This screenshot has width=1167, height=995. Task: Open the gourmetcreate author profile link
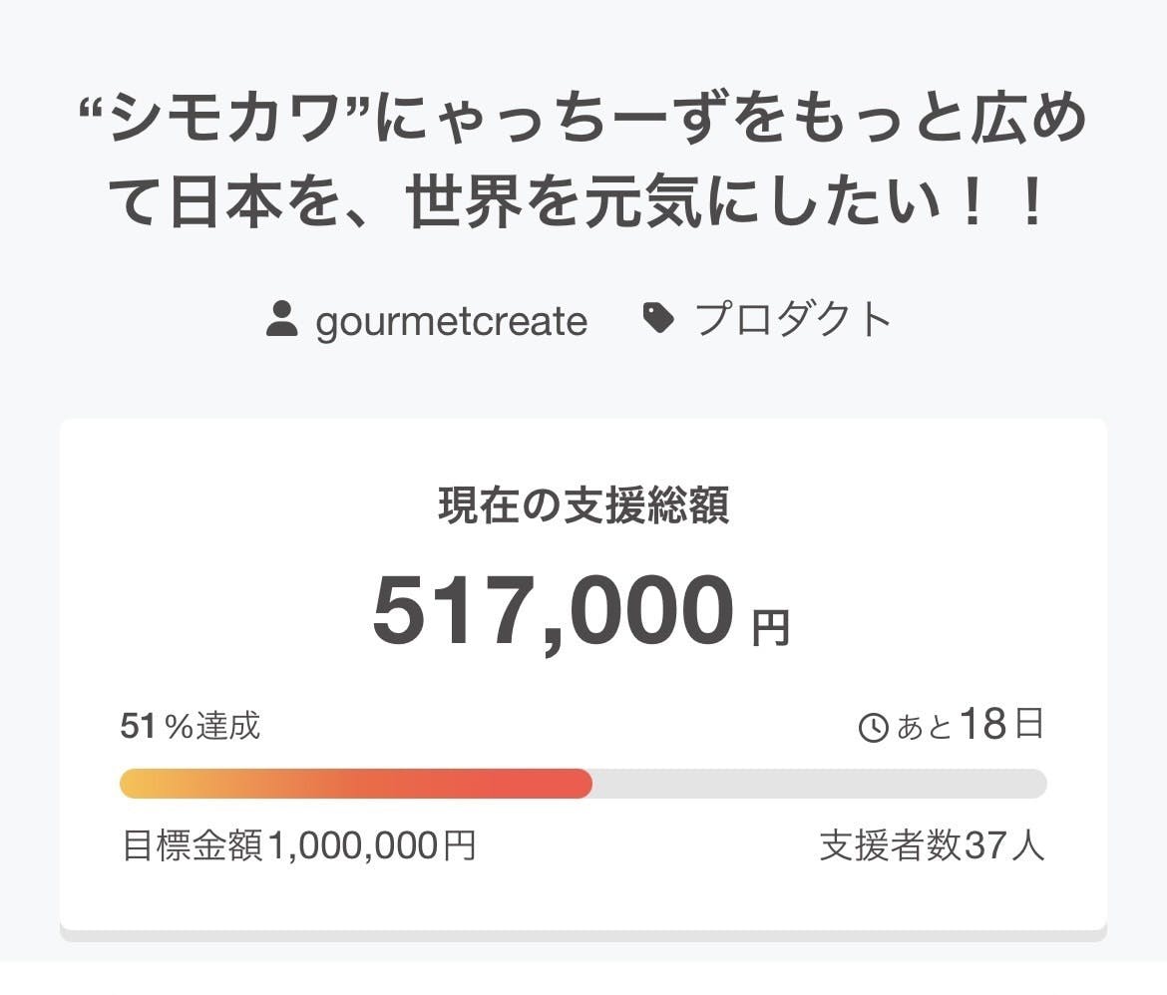(451, 322)
